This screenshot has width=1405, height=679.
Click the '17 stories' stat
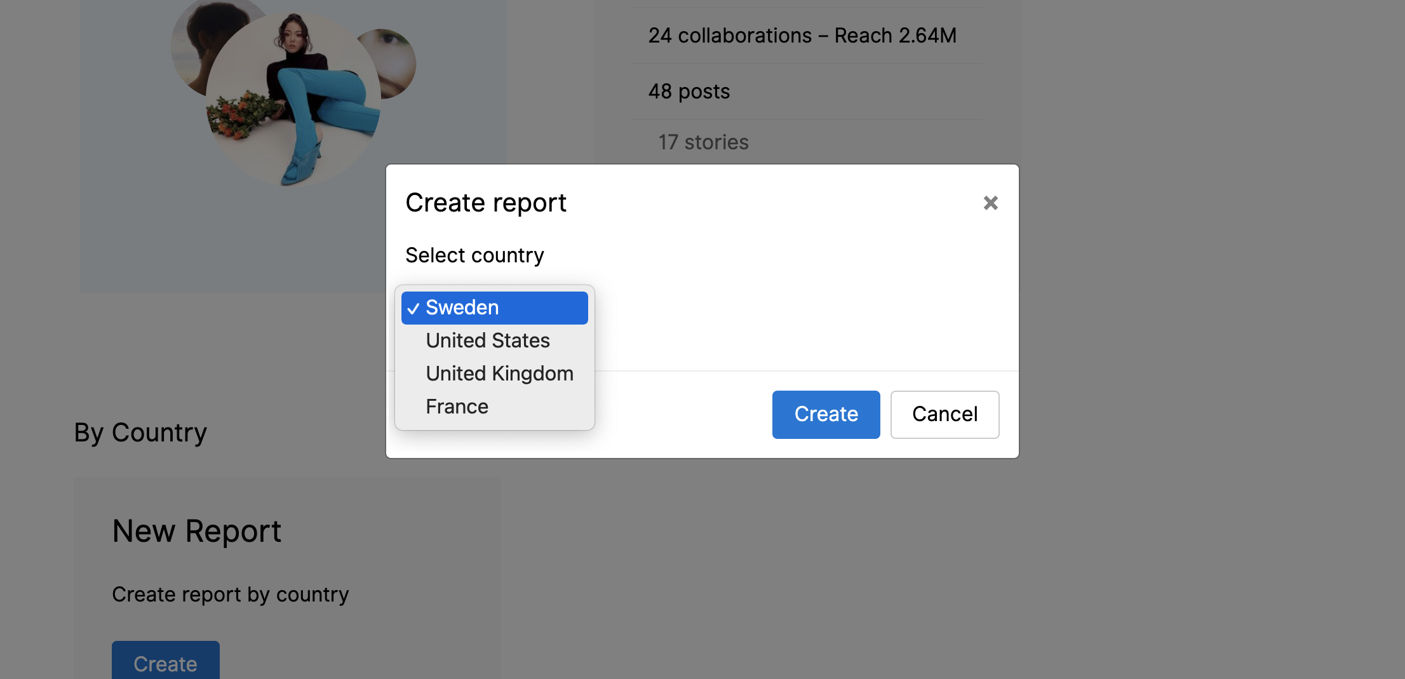click(x=703, y=142)
